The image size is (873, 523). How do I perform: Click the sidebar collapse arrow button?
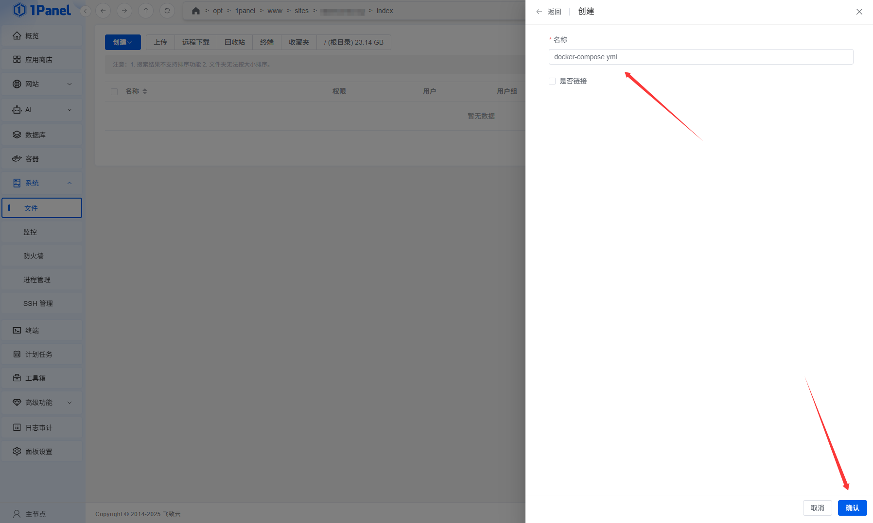pos(86,11)
